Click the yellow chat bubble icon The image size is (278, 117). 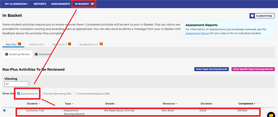(271, 115)
